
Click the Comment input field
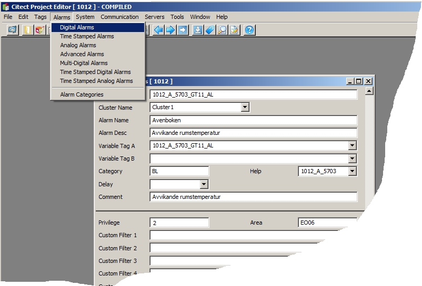(254, 197)
